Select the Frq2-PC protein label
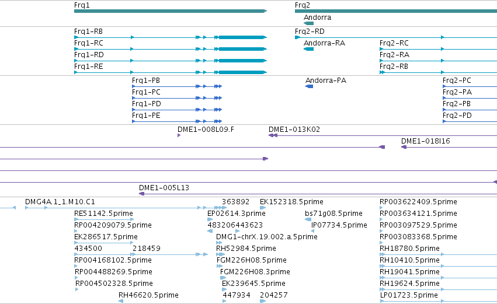Image resolution: width=497 pixels, height=304 pixels. 457,81
